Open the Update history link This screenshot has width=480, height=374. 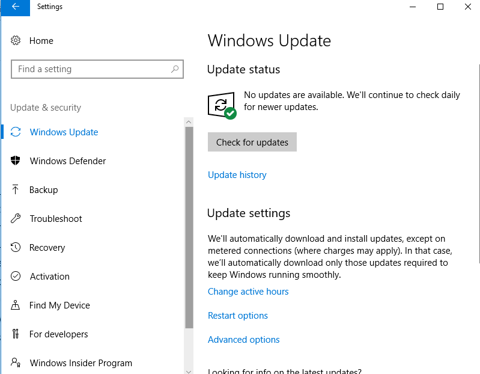click(x=237, y=175)
